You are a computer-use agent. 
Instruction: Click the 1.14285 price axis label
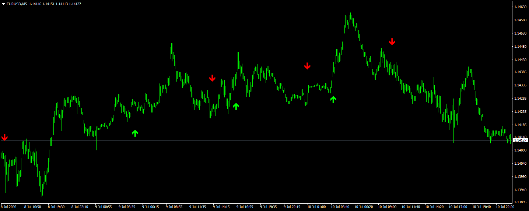point(520,99)
